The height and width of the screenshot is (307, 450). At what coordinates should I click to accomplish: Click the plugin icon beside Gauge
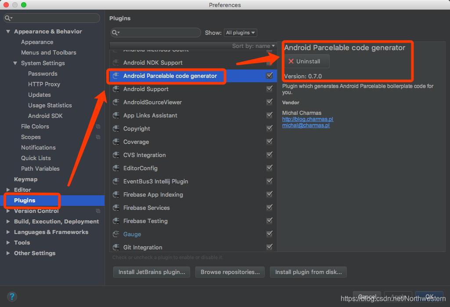tap(116, 234)
